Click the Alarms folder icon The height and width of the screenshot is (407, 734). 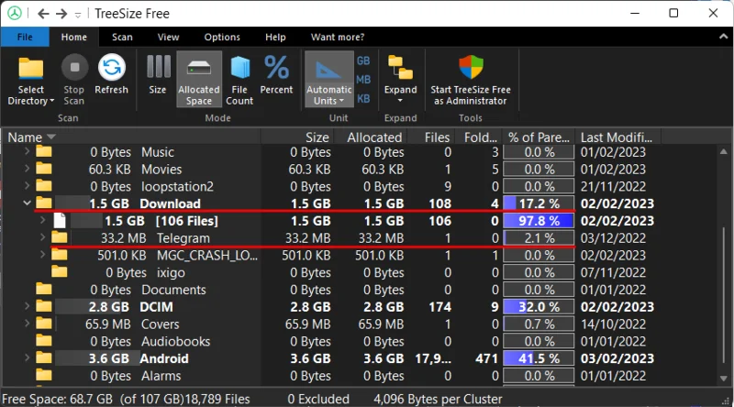tap(44, 375)
